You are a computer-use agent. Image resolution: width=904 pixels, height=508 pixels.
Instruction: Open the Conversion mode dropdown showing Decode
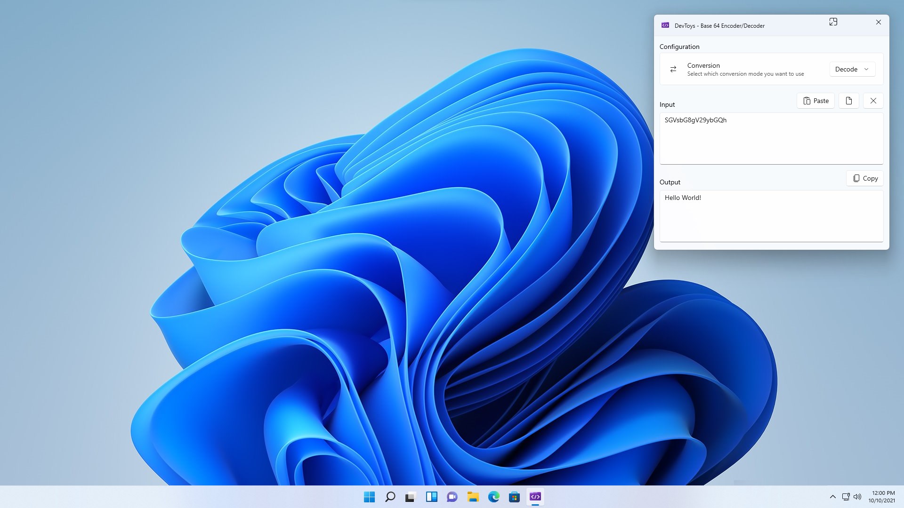pyautogui.click(x=852, y=69)
